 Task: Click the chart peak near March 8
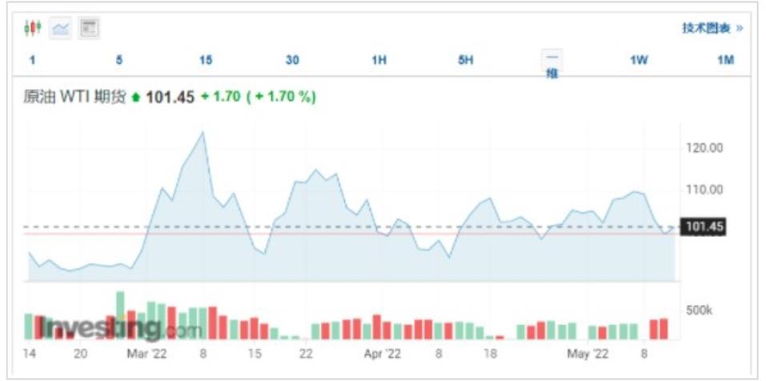pyautogui.click(x=203, y=132)
